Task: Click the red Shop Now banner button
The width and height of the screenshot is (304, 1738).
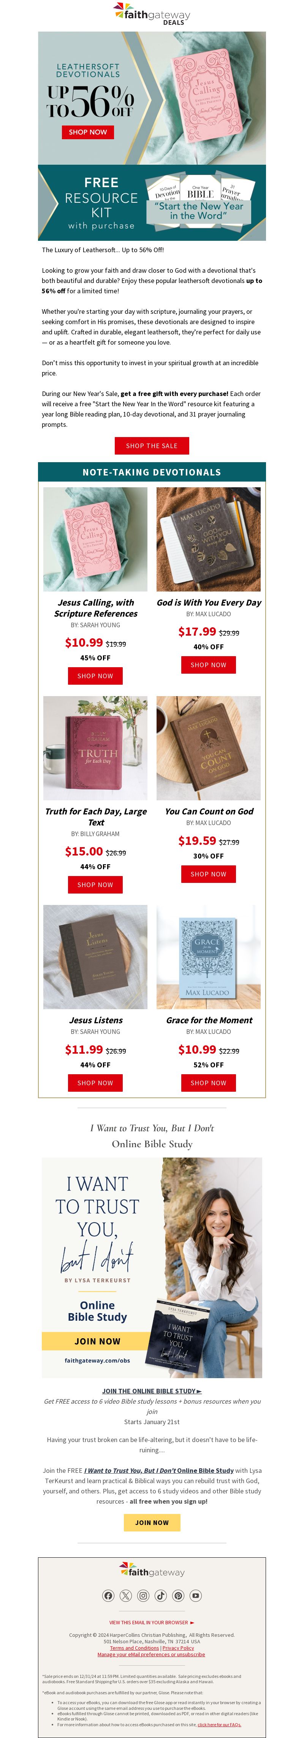Action: click(88, 132)
